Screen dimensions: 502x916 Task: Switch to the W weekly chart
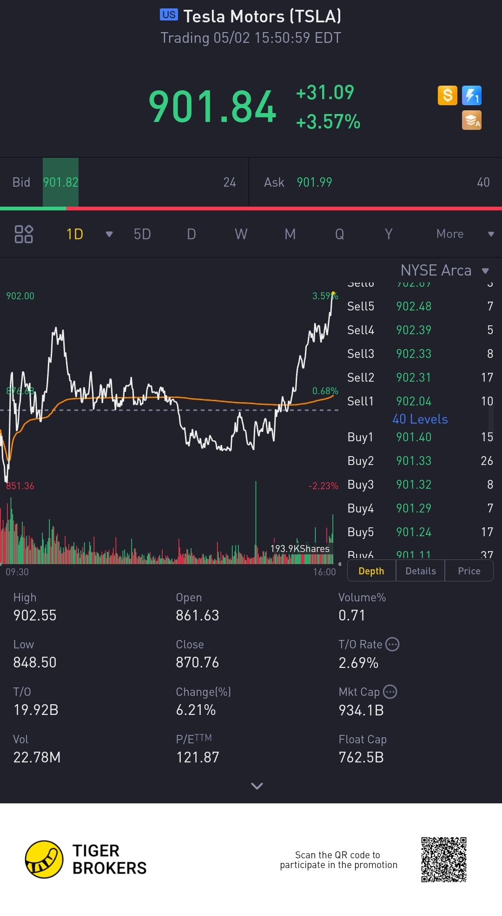[241, 234]
